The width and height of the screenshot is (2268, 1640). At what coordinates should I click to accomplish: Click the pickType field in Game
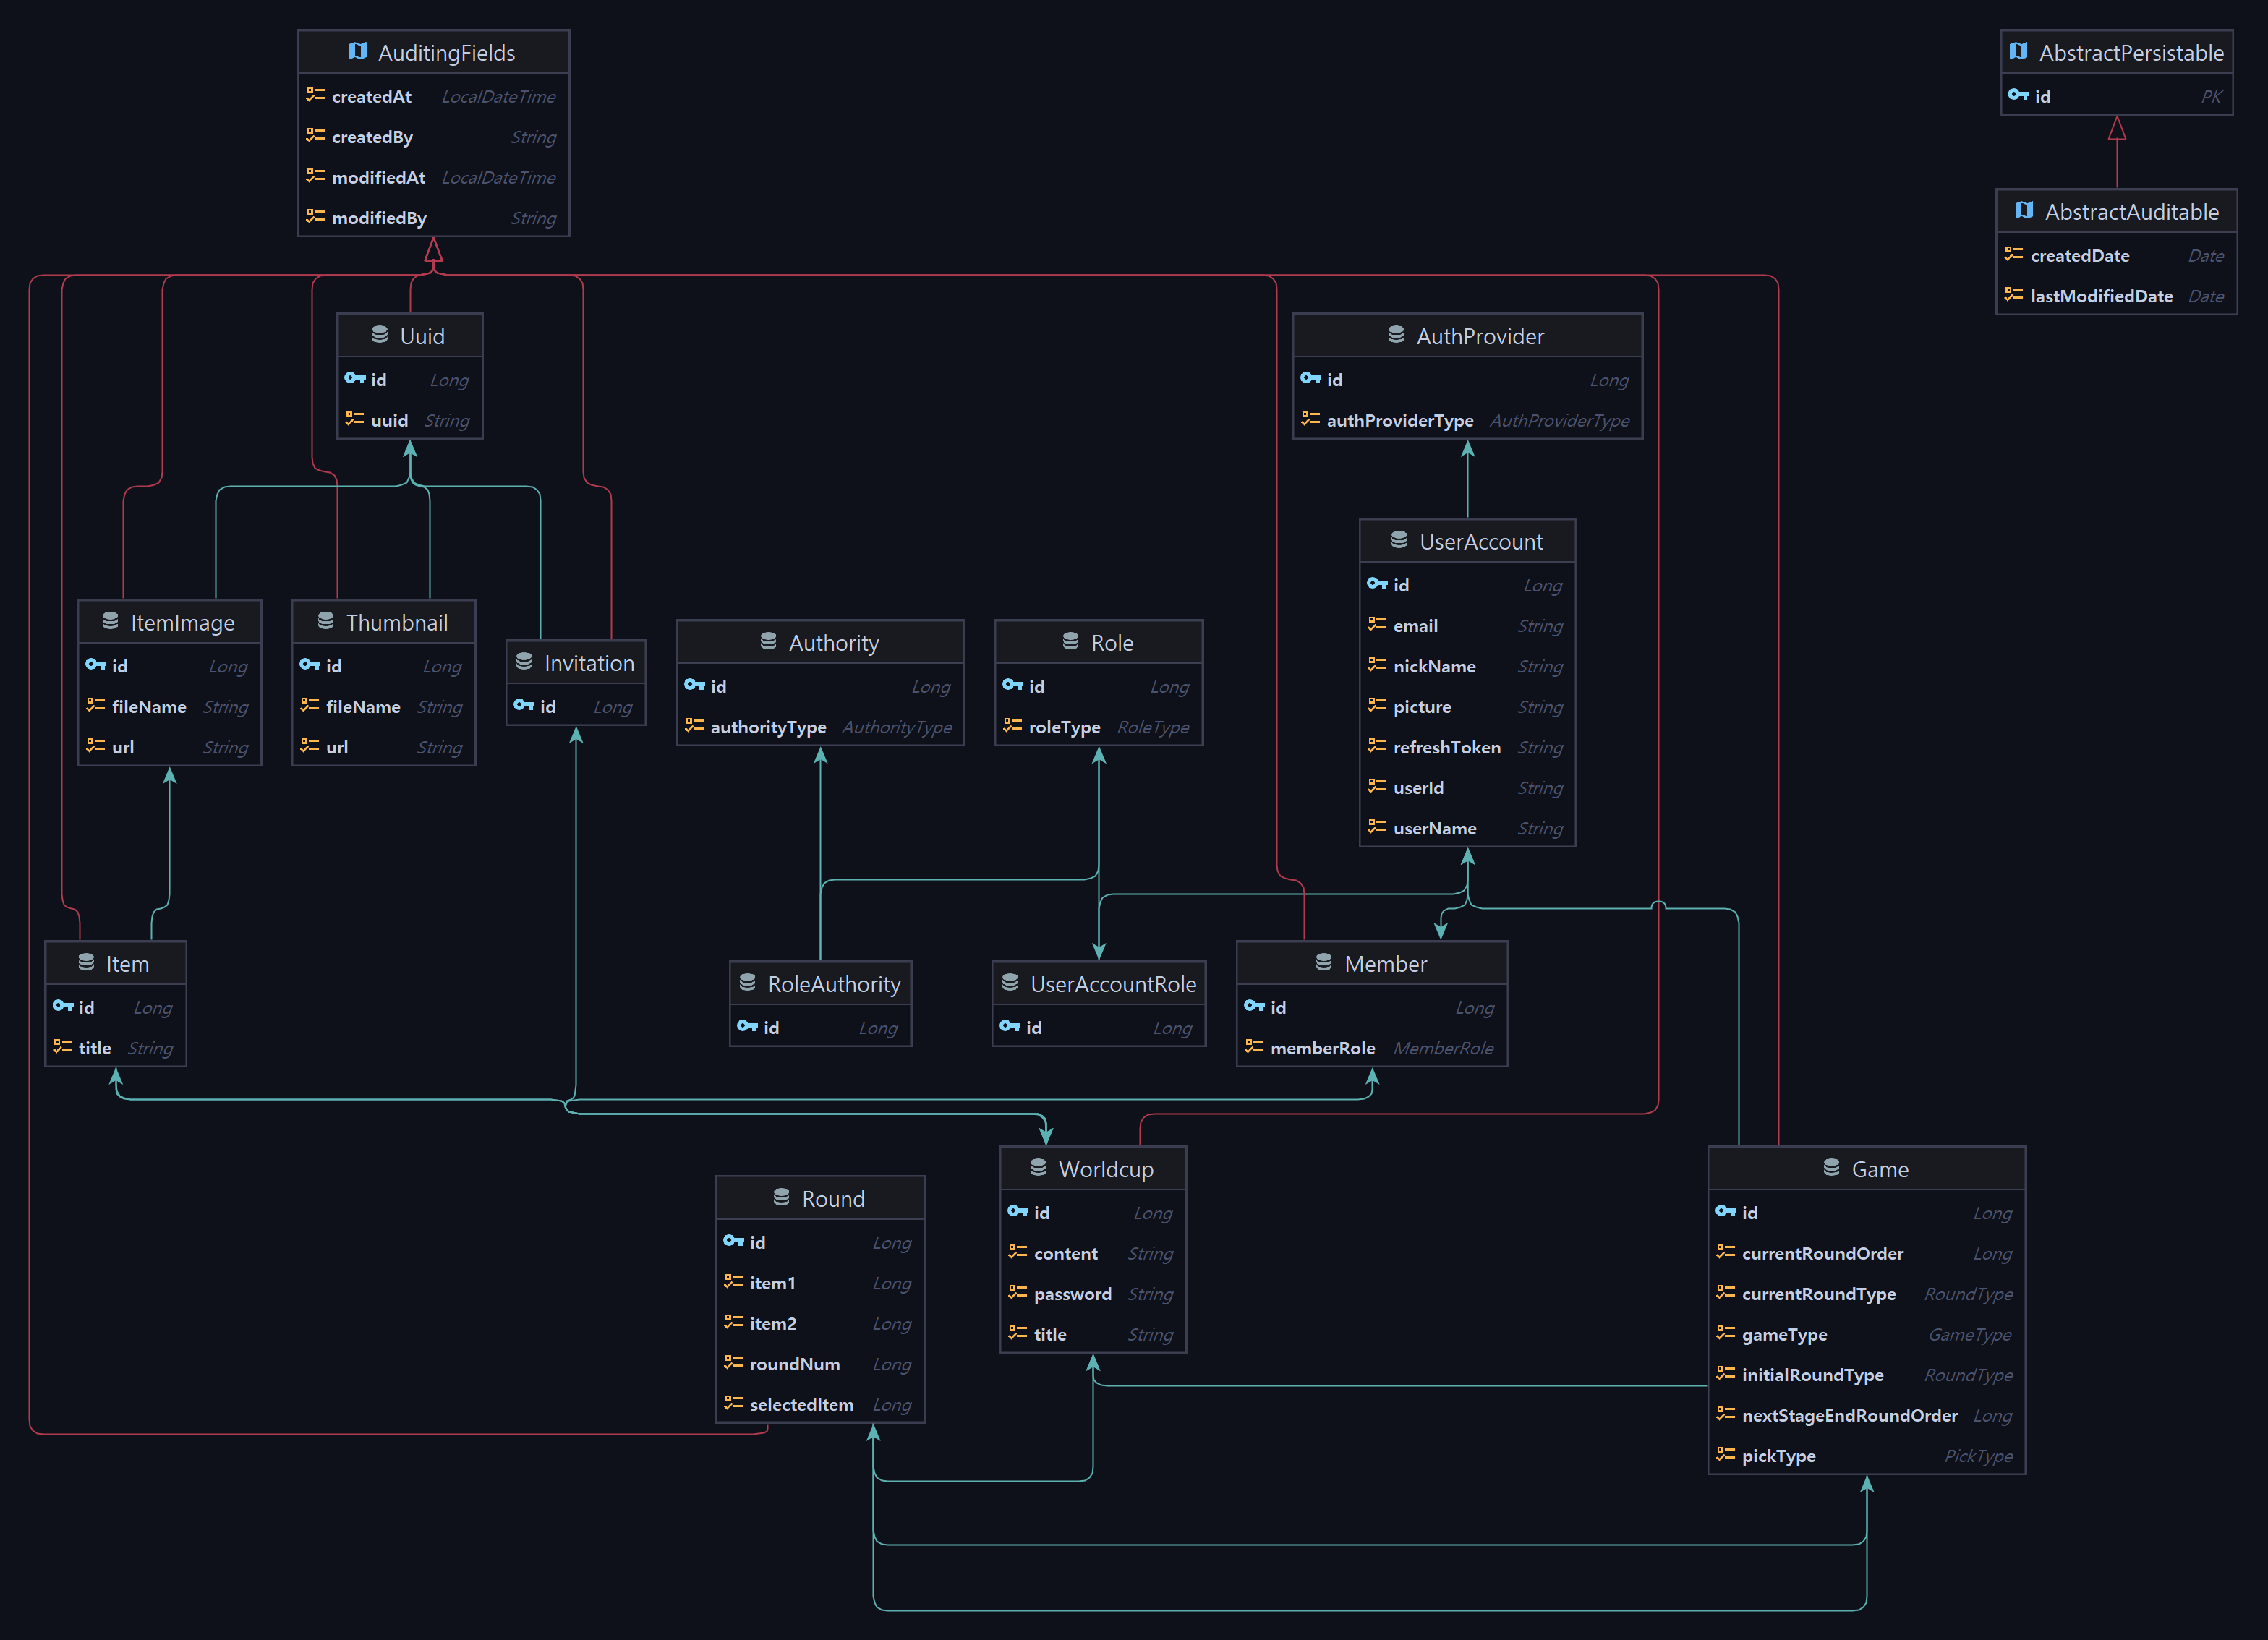coord(1778,1456)
